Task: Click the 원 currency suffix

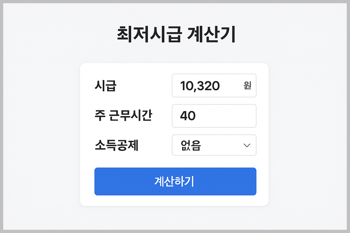Action: point(248,86)
